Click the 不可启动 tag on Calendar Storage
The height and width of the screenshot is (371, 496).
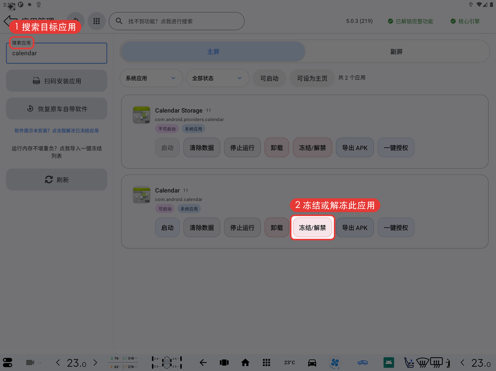click(x=167, y=129)
